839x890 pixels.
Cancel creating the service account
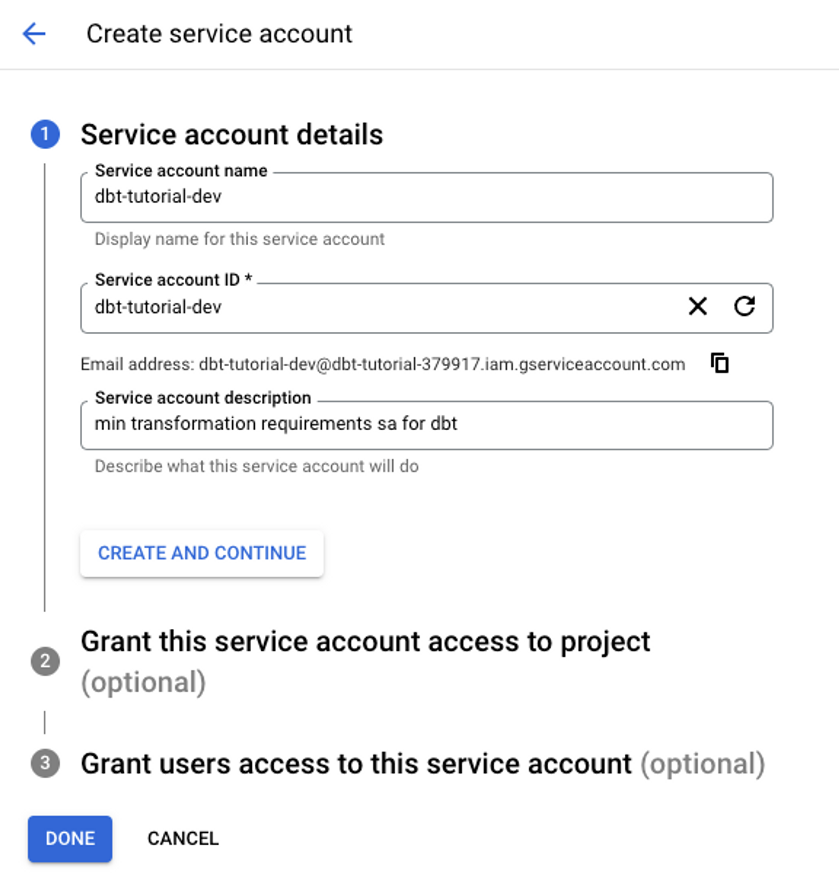183,838
